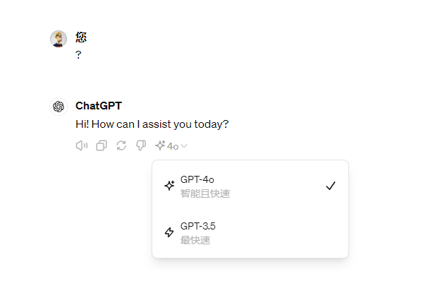Click the 4o model label under the response

pyautogui.click(x=173, y=147)
